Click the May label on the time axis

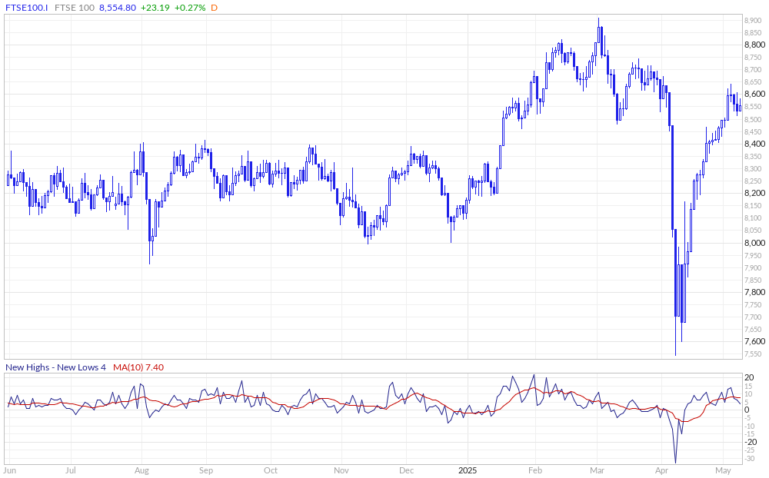[x=724, y=470]
